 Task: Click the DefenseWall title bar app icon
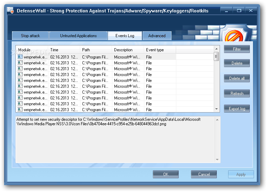coord(10,10)
